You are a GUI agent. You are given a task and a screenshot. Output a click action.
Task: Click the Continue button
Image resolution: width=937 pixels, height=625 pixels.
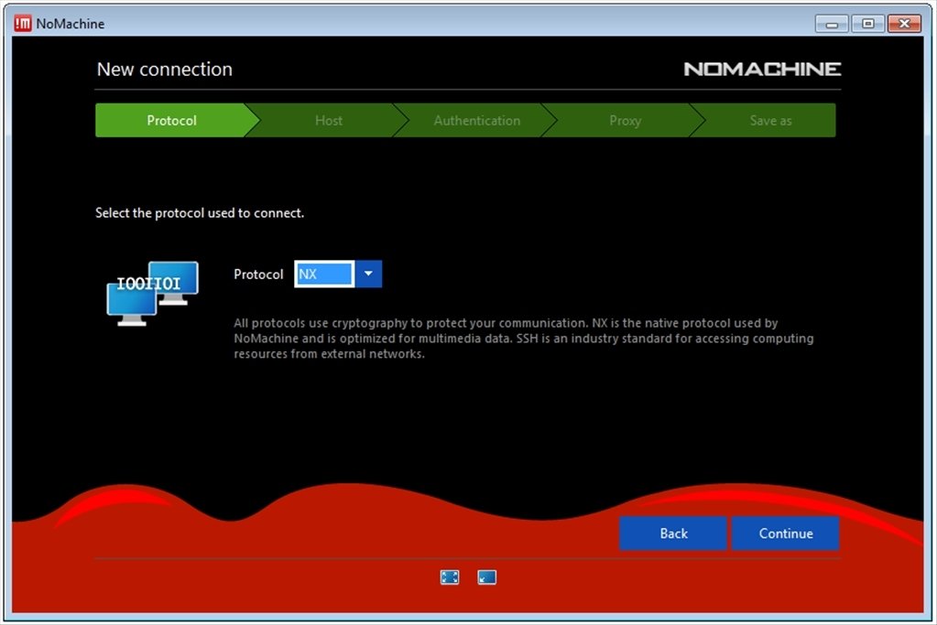785,533
